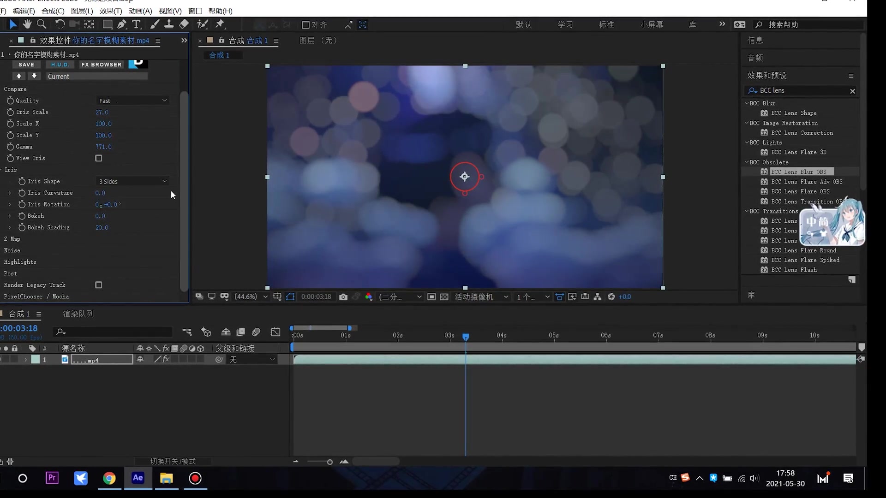This screenshot has height=498, width=886.
Task: Click the SAVE preset button
Action: (26, 65)
